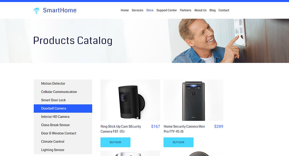Select the Store navigation item
Viewport: 289px width, 156px height.
(150, 10)
